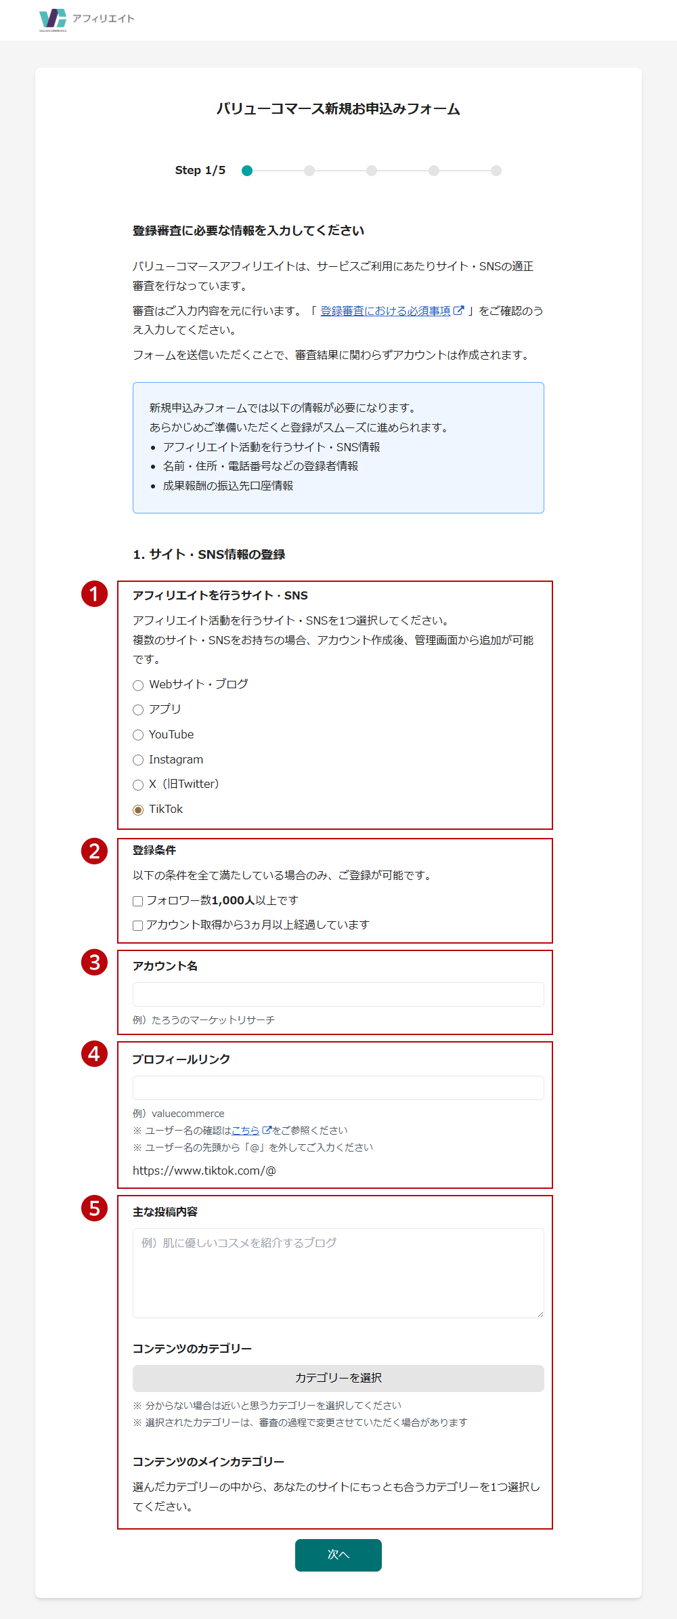Click external-link icon beside 登録審査における必須事項
The height and width of the screenshot is (1619, 677).
[x=458, y=311]
